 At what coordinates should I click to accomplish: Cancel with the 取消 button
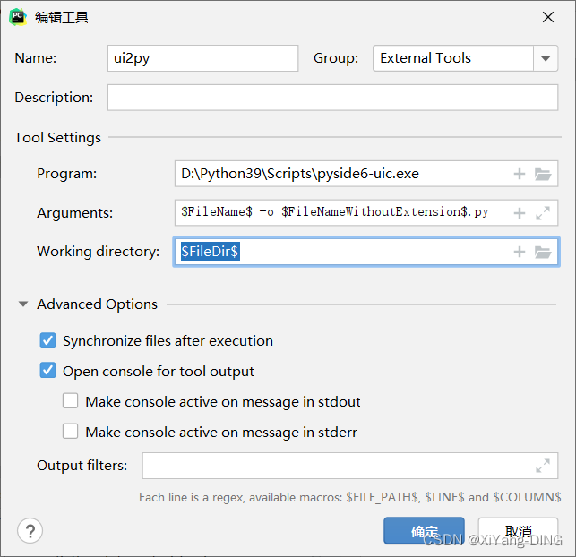point(518,531)
